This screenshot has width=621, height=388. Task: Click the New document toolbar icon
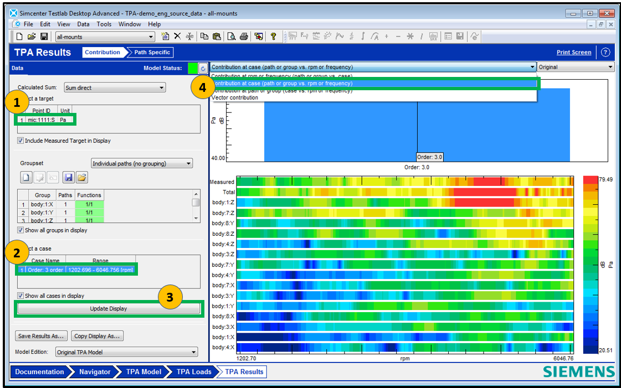click(19, 37)
